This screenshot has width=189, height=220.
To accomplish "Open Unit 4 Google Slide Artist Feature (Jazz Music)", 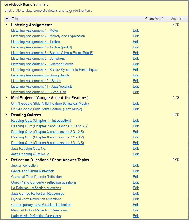I will point(47,109).
